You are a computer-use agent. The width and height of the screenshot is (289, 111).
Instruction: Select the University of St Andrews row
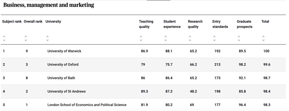pyautogui.click(x=143, y=91)
